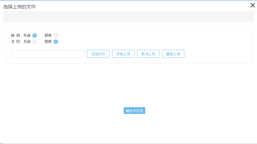257x144 pixels.
Task: Cancel upload with the 取消上传 button
Action: coord(148,54)
